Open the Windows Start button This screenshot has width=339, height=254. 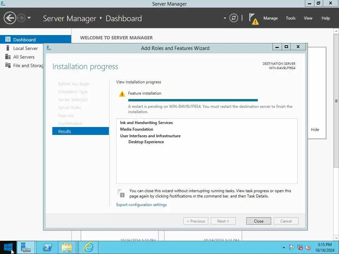(8, 247)
